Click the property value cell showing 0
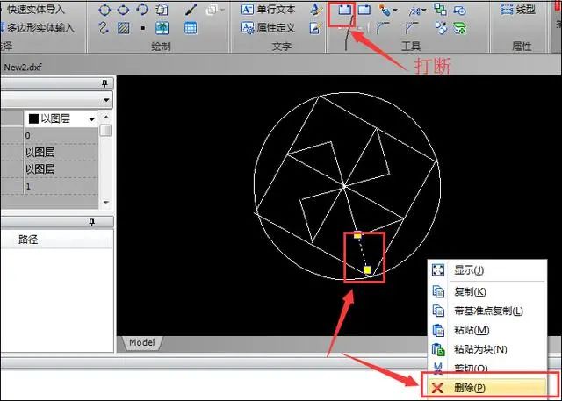The width and height of the screenshot is (562, 401). point(61,136)
